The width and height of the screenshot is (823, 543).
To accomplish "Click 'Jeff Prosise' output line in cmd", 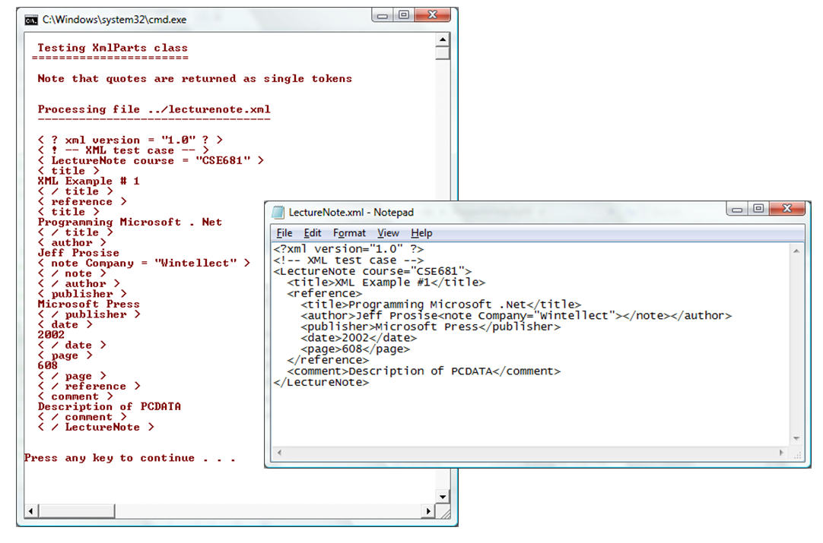I will (x=78, y=253).
